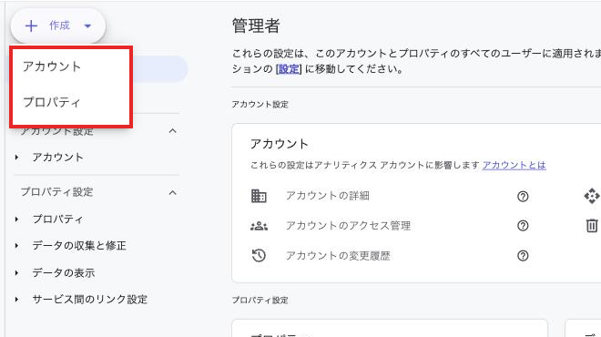Select データの表示 in the sidebar
The image size is (601, 337).
click(x=64, y=273)
